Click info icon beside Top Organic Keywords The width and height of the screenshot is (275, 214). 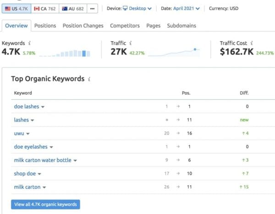[89, 79]
